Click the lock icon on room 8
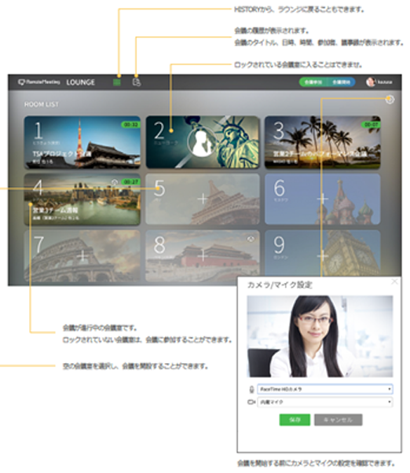410x473 pixels. tap(251, 239)
